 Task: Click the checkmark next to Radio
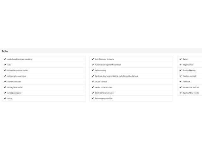(x=181, y=59)
